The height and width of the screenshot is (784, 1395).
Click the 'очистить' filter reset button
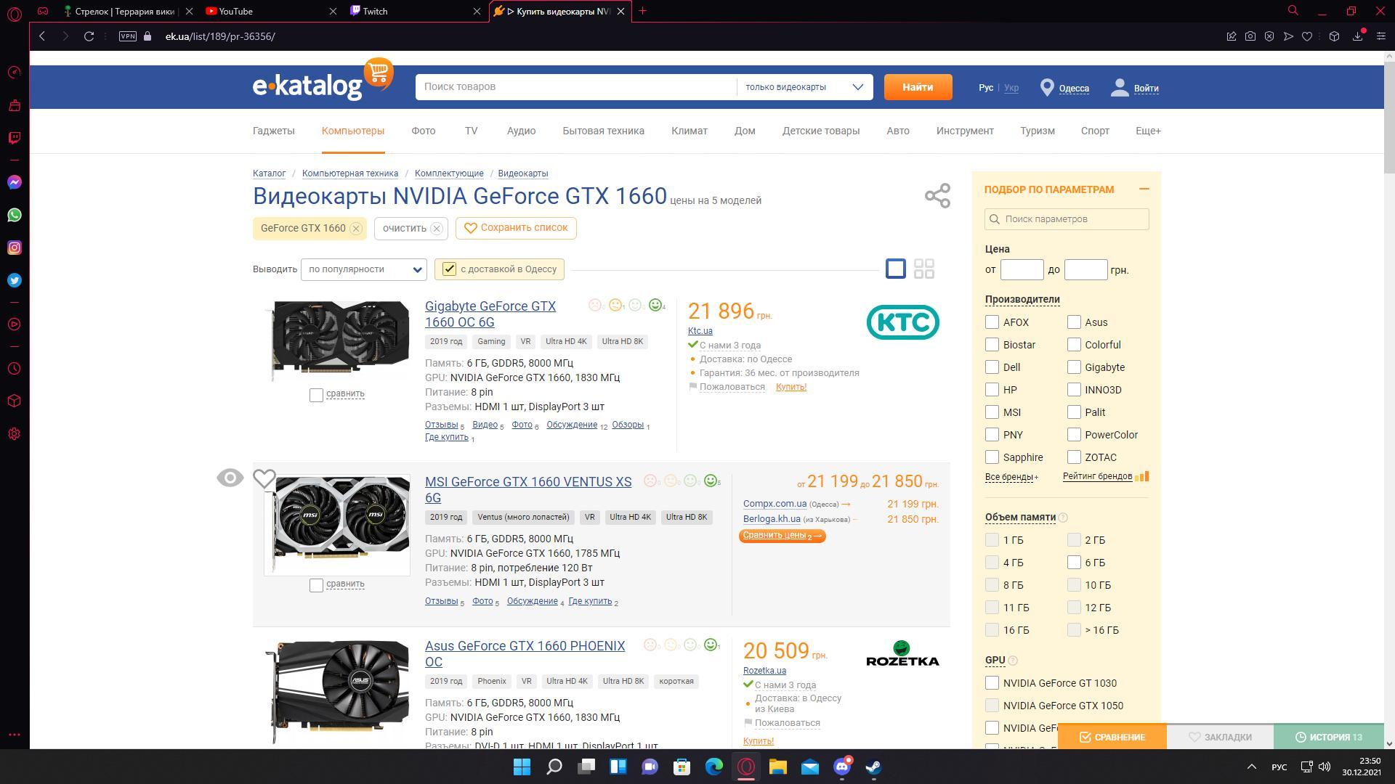pos(412,228)
